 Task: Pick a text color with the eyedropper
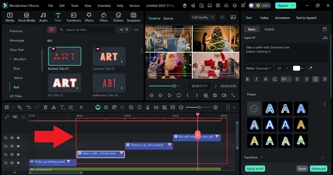point(310,68)
